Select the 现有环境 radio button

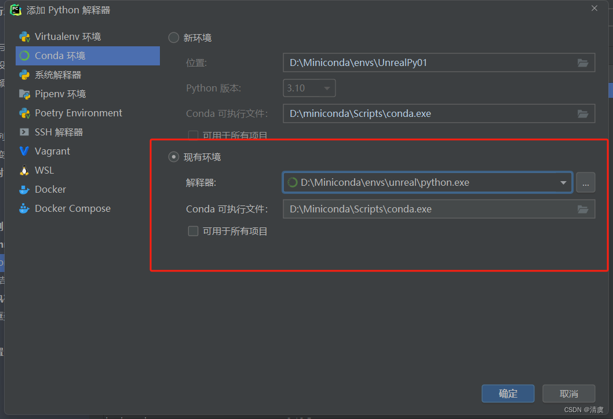point(173,156)
